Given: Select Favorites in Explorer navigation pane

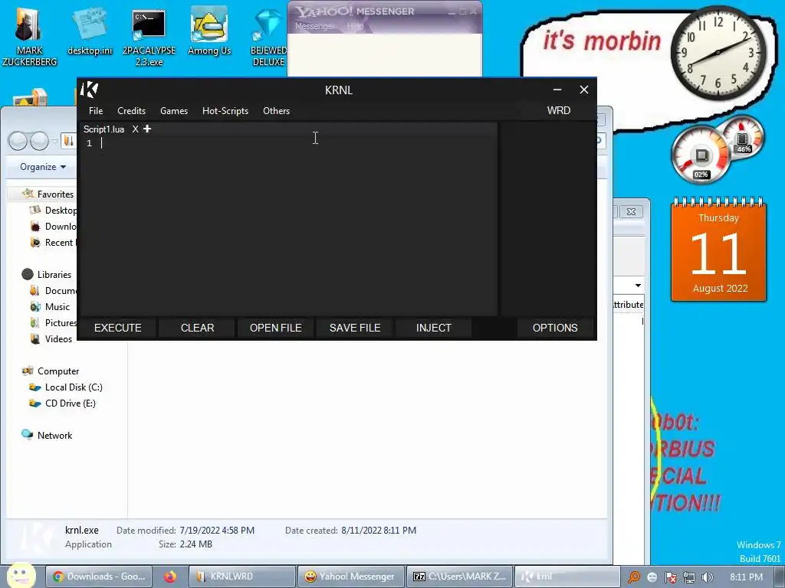Looking at the screenshot, I should (x=48, y=194).
